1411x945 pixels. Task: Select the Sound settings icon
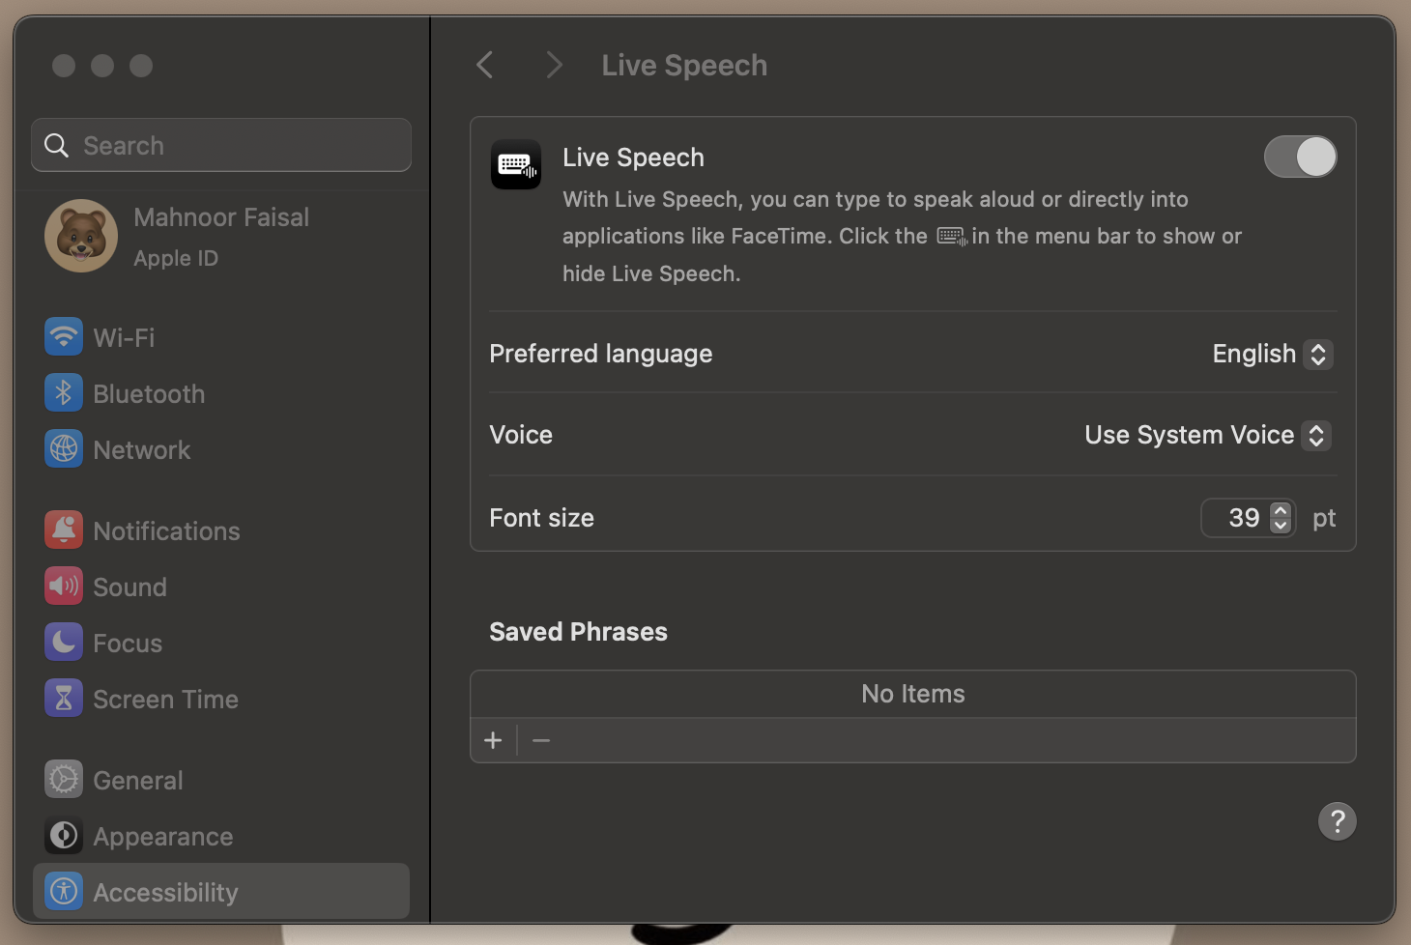[63, 586]
